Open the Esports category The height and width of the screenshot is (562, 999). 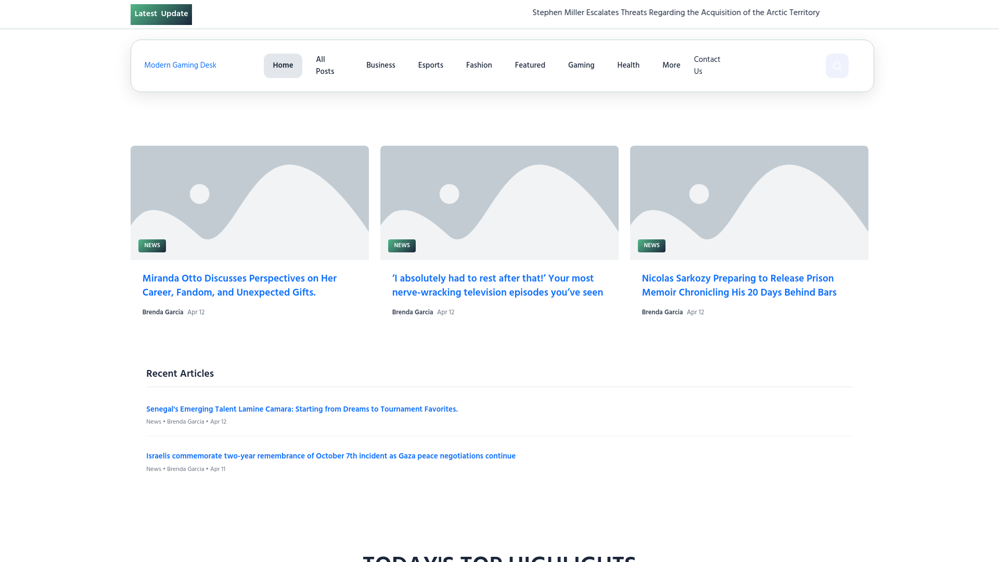pyautogui.click(x=431, y=66)
